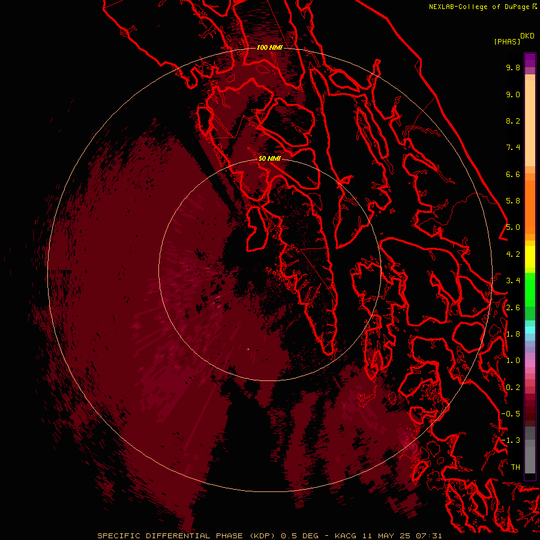
Task: Click the 6.6 value on the color scale
Action: click(x=513, y=174)
